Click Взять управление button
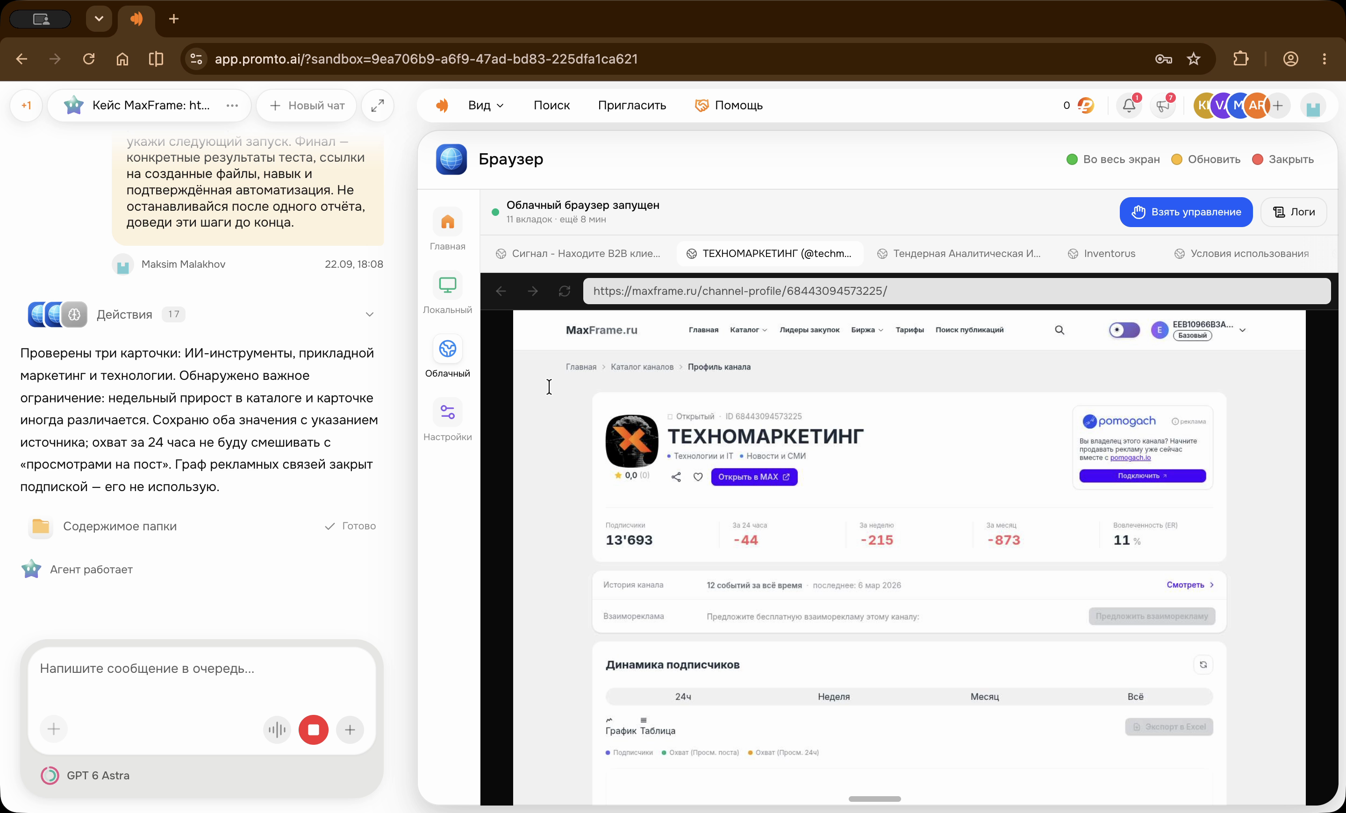1346x813 pixels. [1186, 212]
